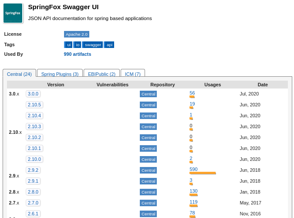The image size is (294, 218).
Task: Open version 2.10.2
Action: (34, 137)
